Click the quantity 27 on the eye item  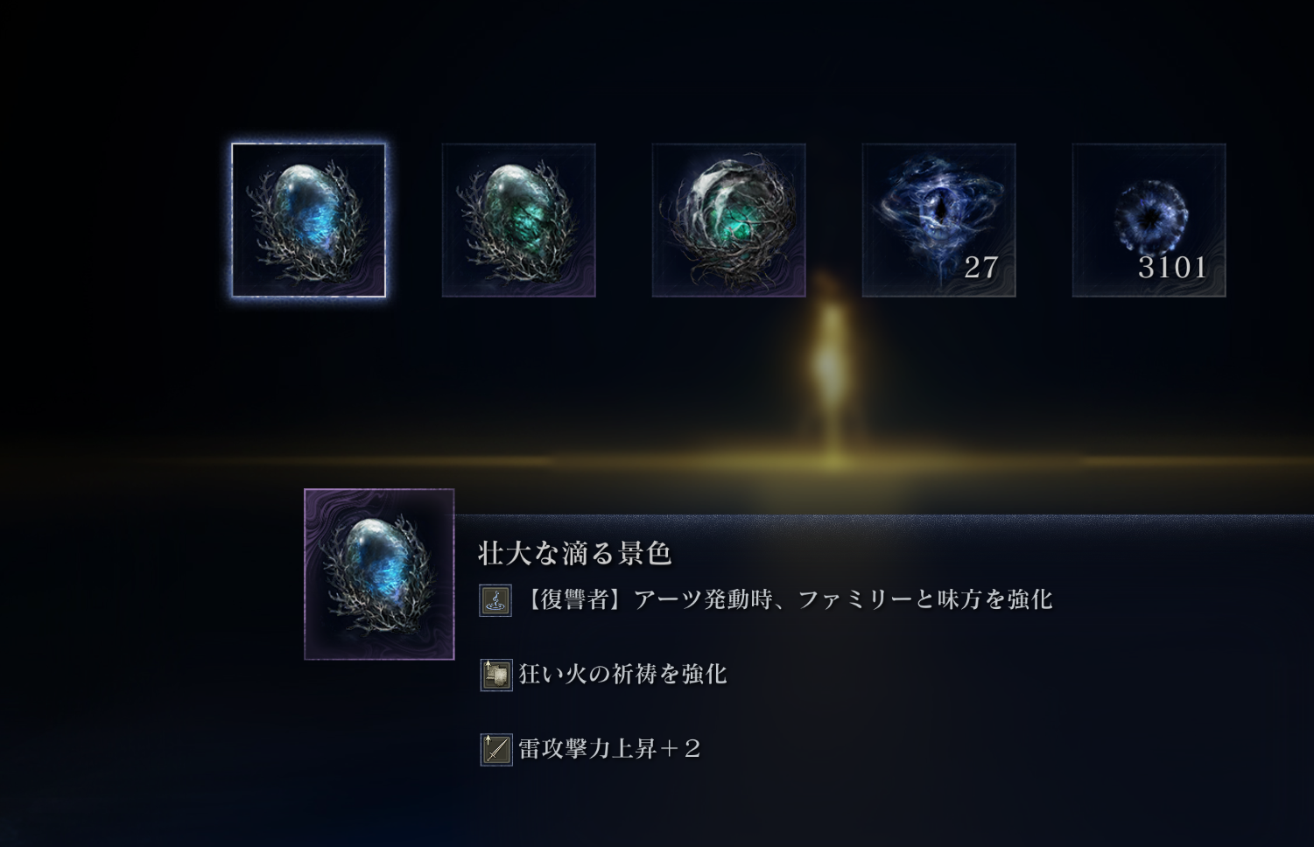point(981,268)
